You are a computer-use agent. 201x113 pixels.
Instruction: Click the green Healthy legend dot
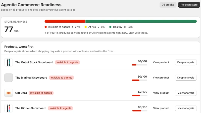tap(110, 27)
